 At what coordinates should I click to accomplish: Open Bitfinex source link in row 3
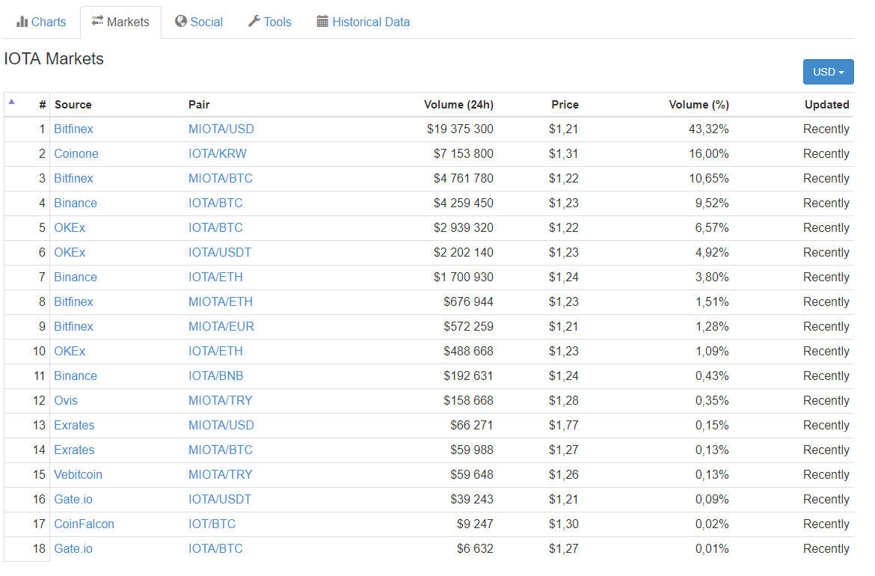73,179
